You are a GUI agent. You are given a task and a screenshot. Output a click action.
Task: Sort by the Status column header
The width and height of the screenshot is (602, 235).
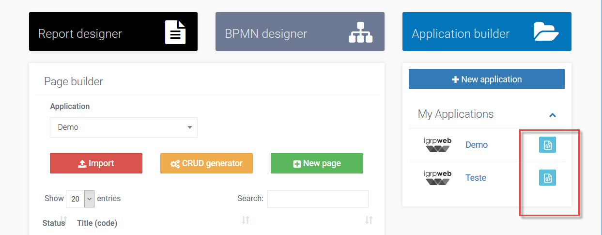click(54, 223)
